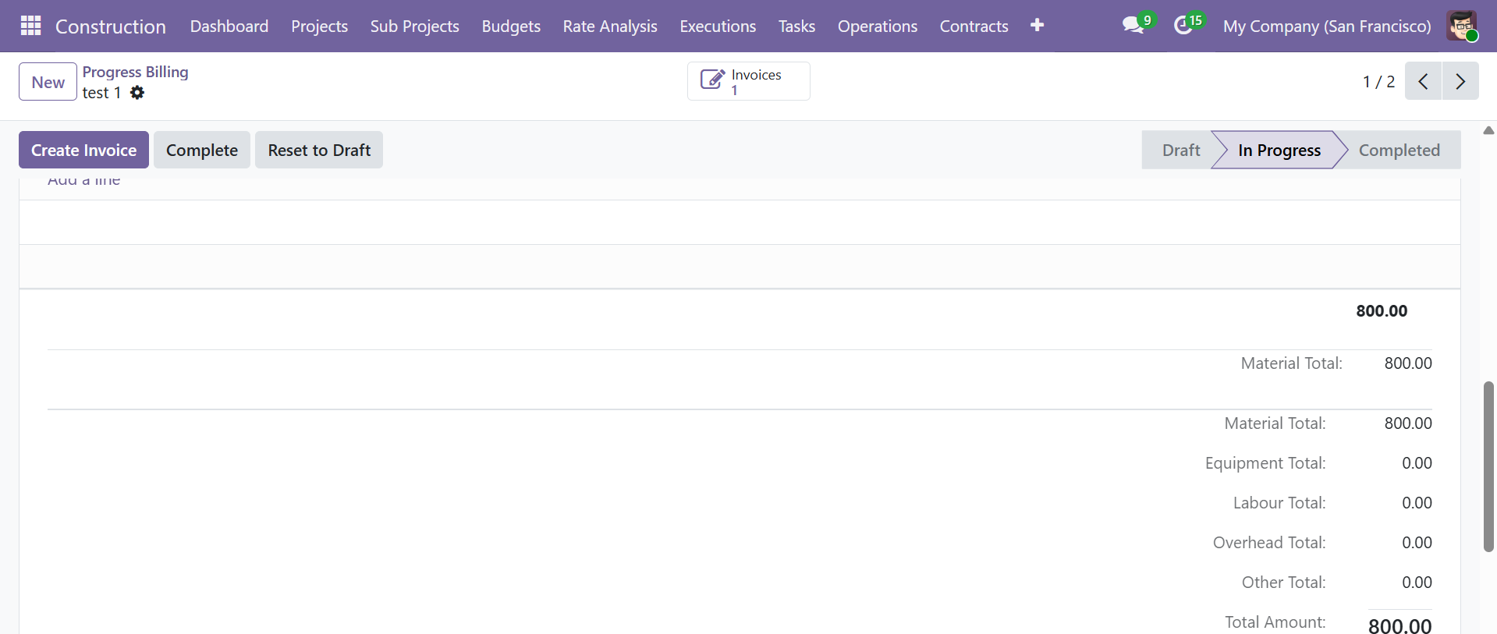The image size is (1497, 634).
Task: Click the scrollbar up arrow
Action: 1488,130
